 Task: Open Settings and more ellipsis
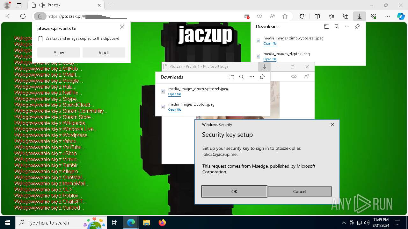tap(388, 16)
